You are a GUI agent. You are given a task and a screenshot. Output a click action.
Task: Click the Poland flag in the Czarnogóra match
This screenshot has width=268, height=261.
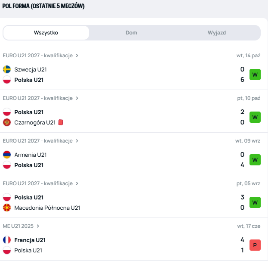(x=7, y=112)
